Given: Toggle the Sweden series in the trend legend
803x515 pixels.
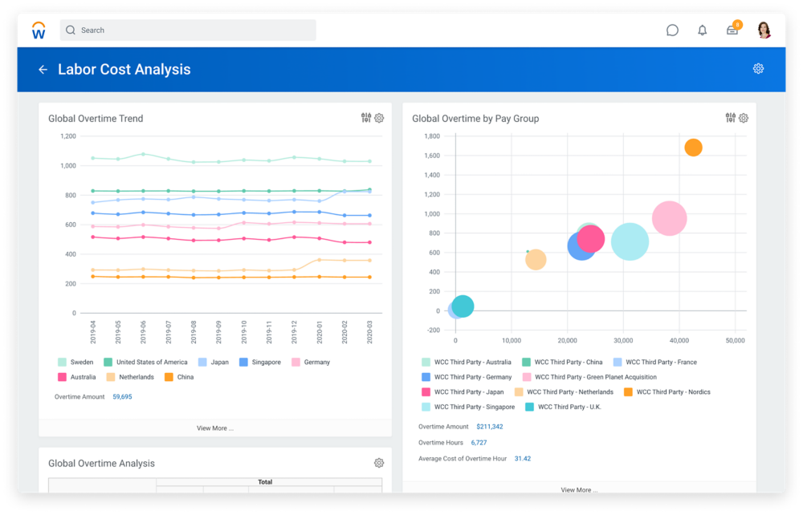Looking at the screenshot, I should tap(78, 362).
